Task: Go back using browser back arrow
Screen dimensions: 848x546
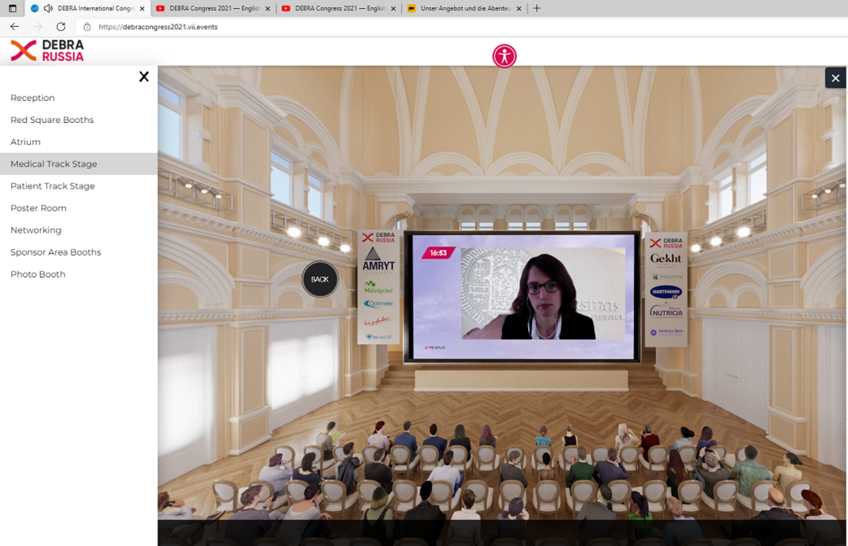Action: [x=15, y=27]
